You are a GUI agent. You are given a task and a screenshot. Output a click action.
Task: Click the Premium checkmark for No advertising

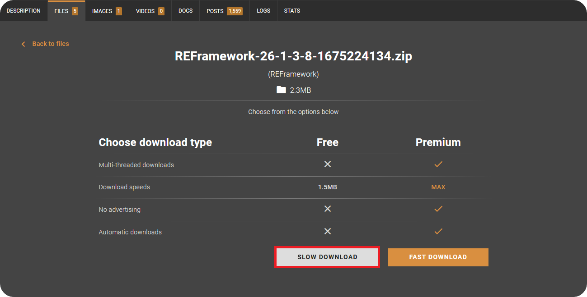(438, 209)
